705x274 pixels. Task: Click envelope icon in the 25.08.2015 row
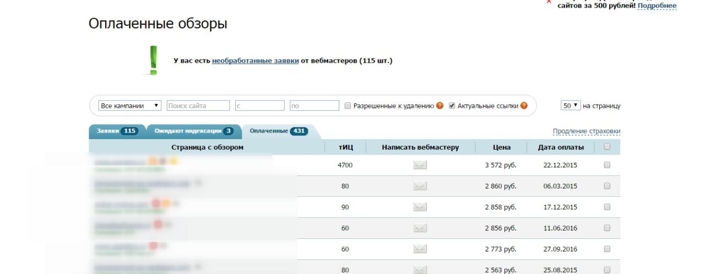click(x=420, y=270)
